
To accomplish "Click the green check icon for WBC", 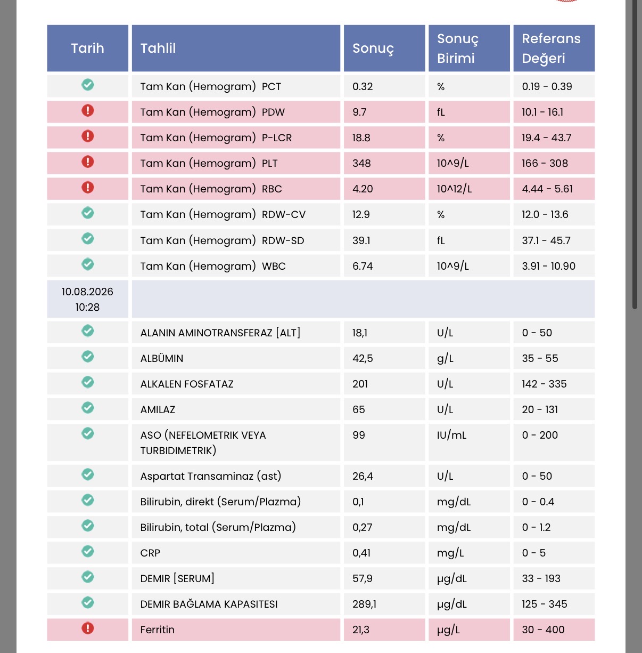I will coord(88,264).
